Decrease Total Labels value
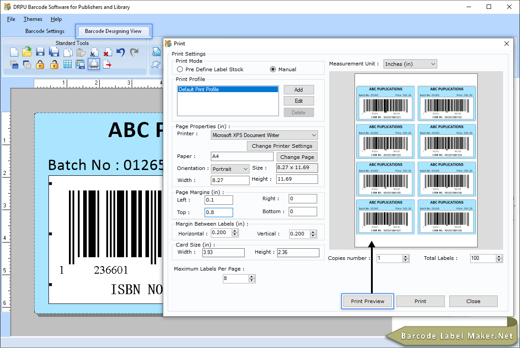Screen dimensions: 520x348 (499, 260)
